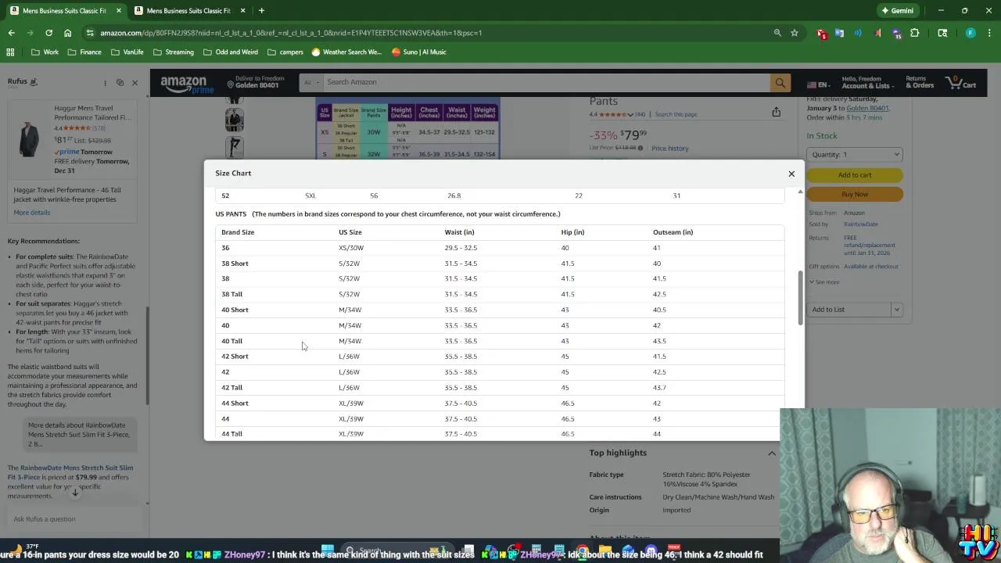Open the Work bookmarks folder
1001x563 pixels.
point(45,52)
